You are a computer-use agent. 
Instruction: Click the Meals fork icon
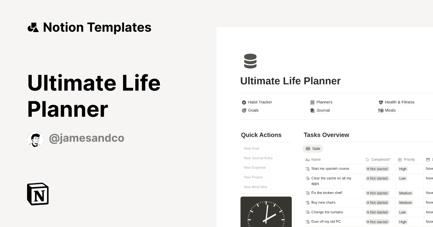pos(381,110)
